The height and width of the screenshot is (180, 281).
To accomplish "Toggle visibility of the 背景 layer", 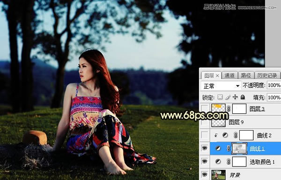I will point(205,174).
